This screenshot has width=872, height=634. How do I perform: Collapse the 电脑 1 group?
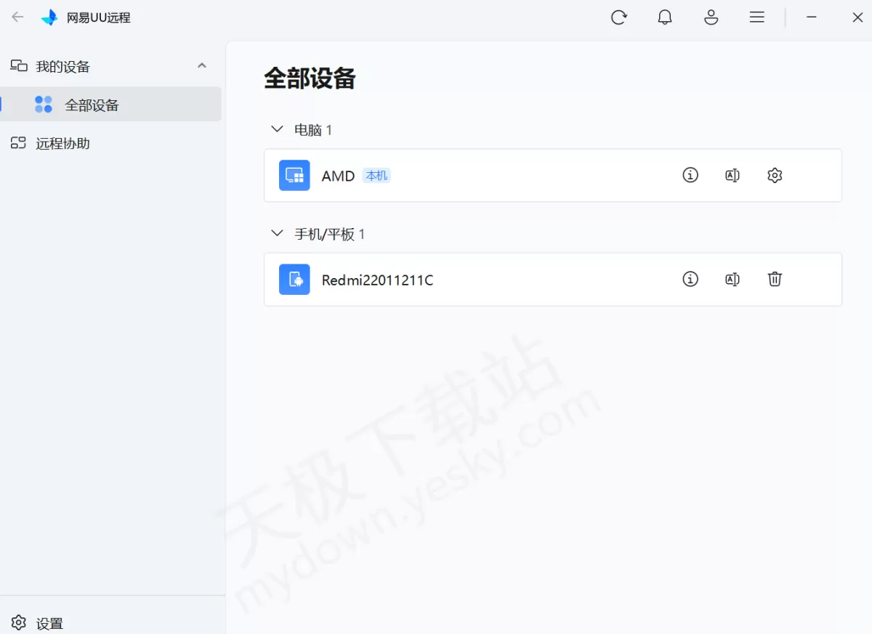coord(277,129)
